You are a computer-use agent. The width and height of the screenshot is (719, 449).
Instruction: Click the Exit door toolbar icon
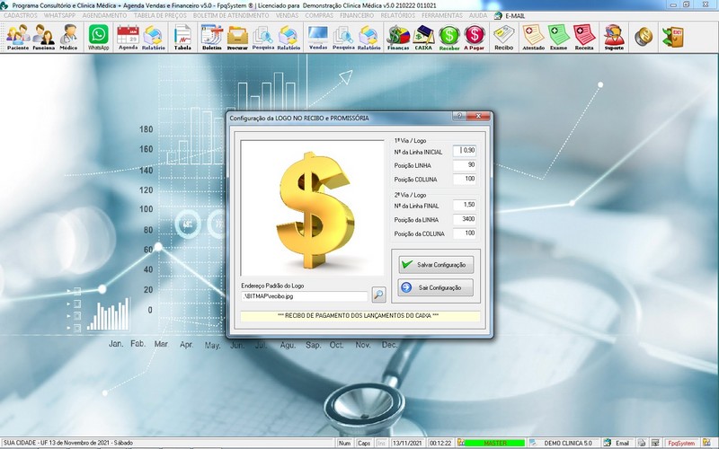(672, 37)
